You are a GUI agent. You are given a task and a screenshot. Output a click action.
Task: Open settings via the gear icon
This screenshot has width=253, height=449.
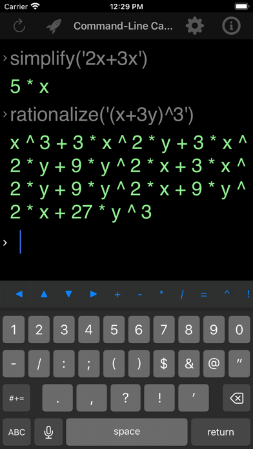coord(194,26)
